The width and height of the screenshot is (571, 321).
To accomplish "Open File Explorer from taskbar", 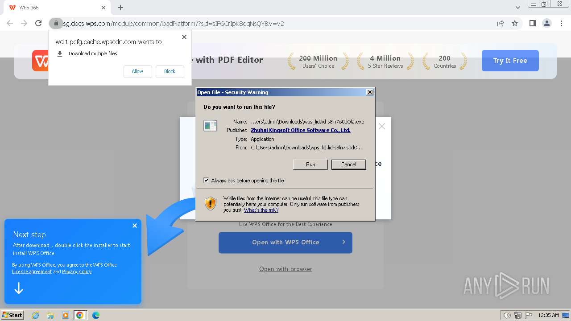I will coord(50,315).
